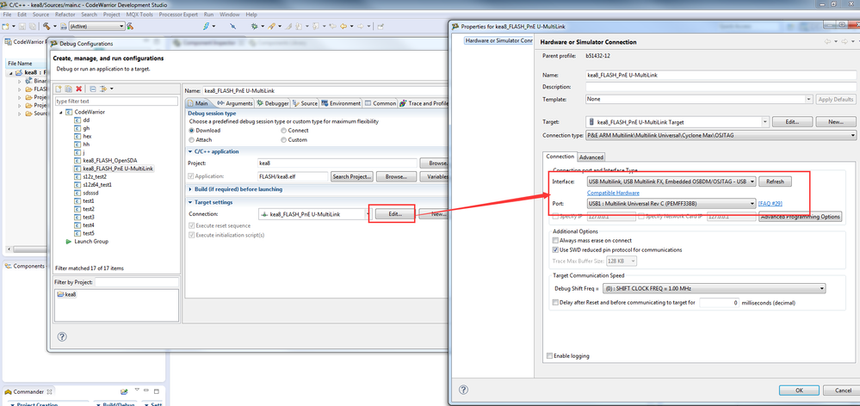Select the Download radio button
Image resolution: width=860 pixels, height=406 pixels.
coord(191,131)
